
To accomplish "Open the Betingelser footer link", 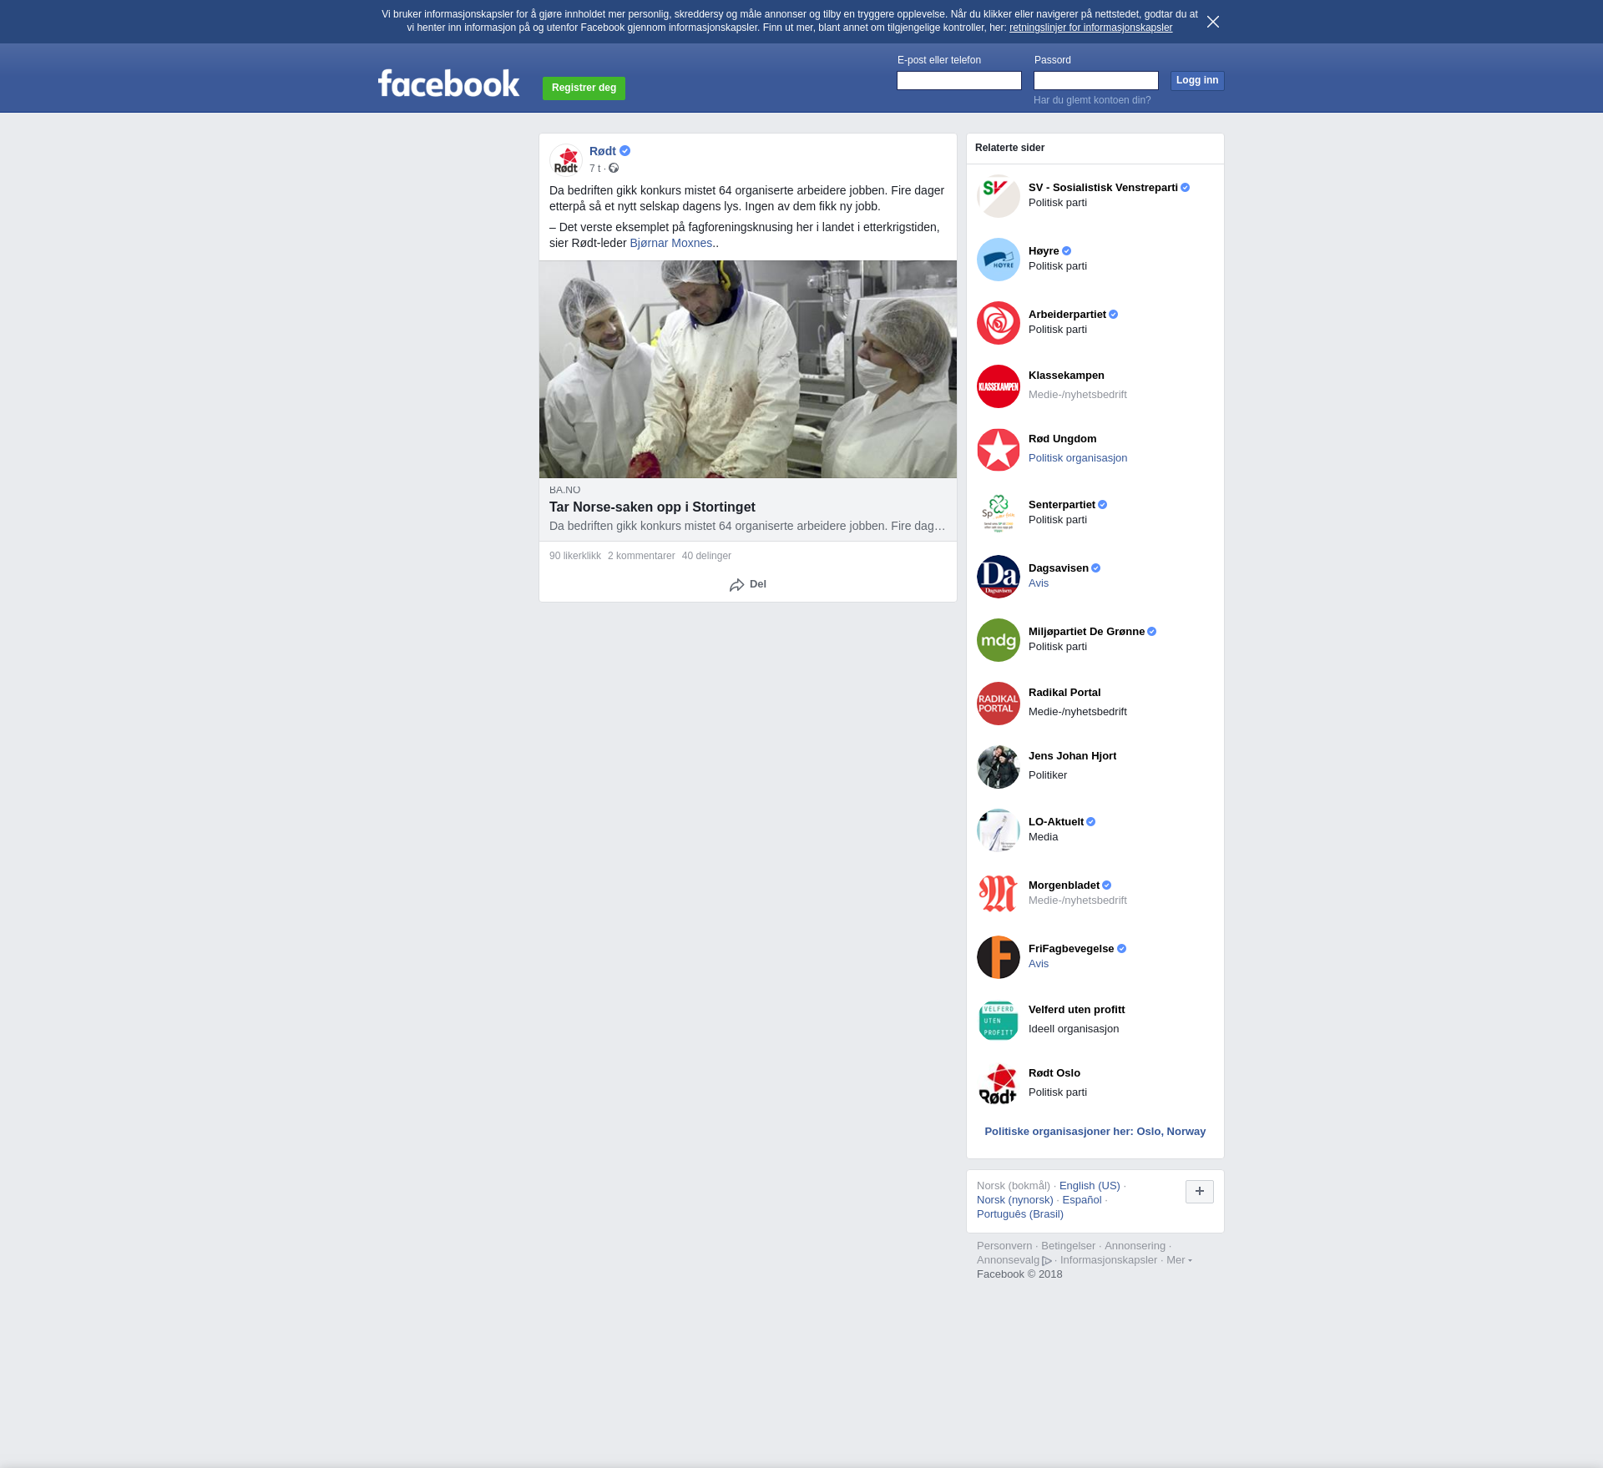I will pyautogui.click(x=1068, y=1246).
